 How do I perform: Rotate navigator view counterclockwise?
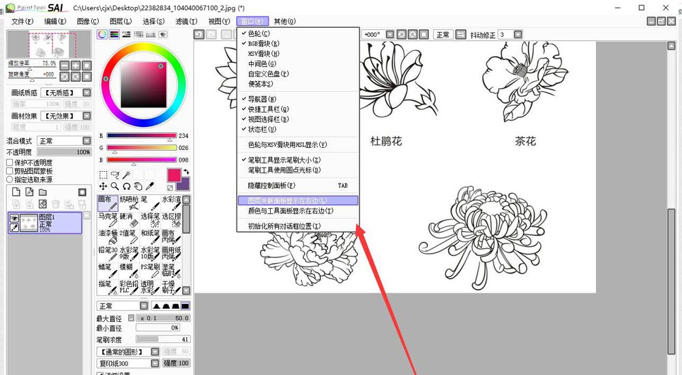click(64, 76)
